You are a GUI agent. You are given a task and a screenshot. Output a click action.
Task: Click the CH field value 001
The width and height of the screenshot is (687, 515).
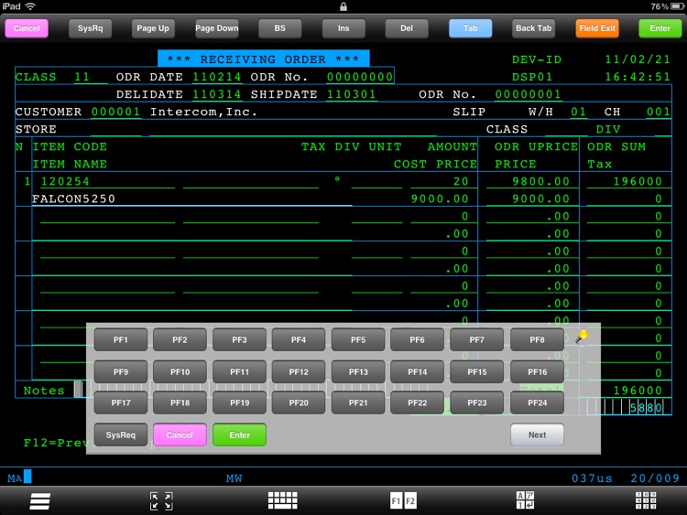[658, 112]
